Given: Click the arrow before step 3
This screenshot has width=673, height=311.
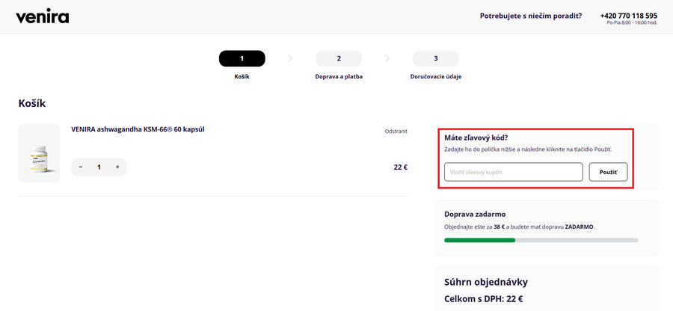Looking at the screenshot, I should [387, 58].
